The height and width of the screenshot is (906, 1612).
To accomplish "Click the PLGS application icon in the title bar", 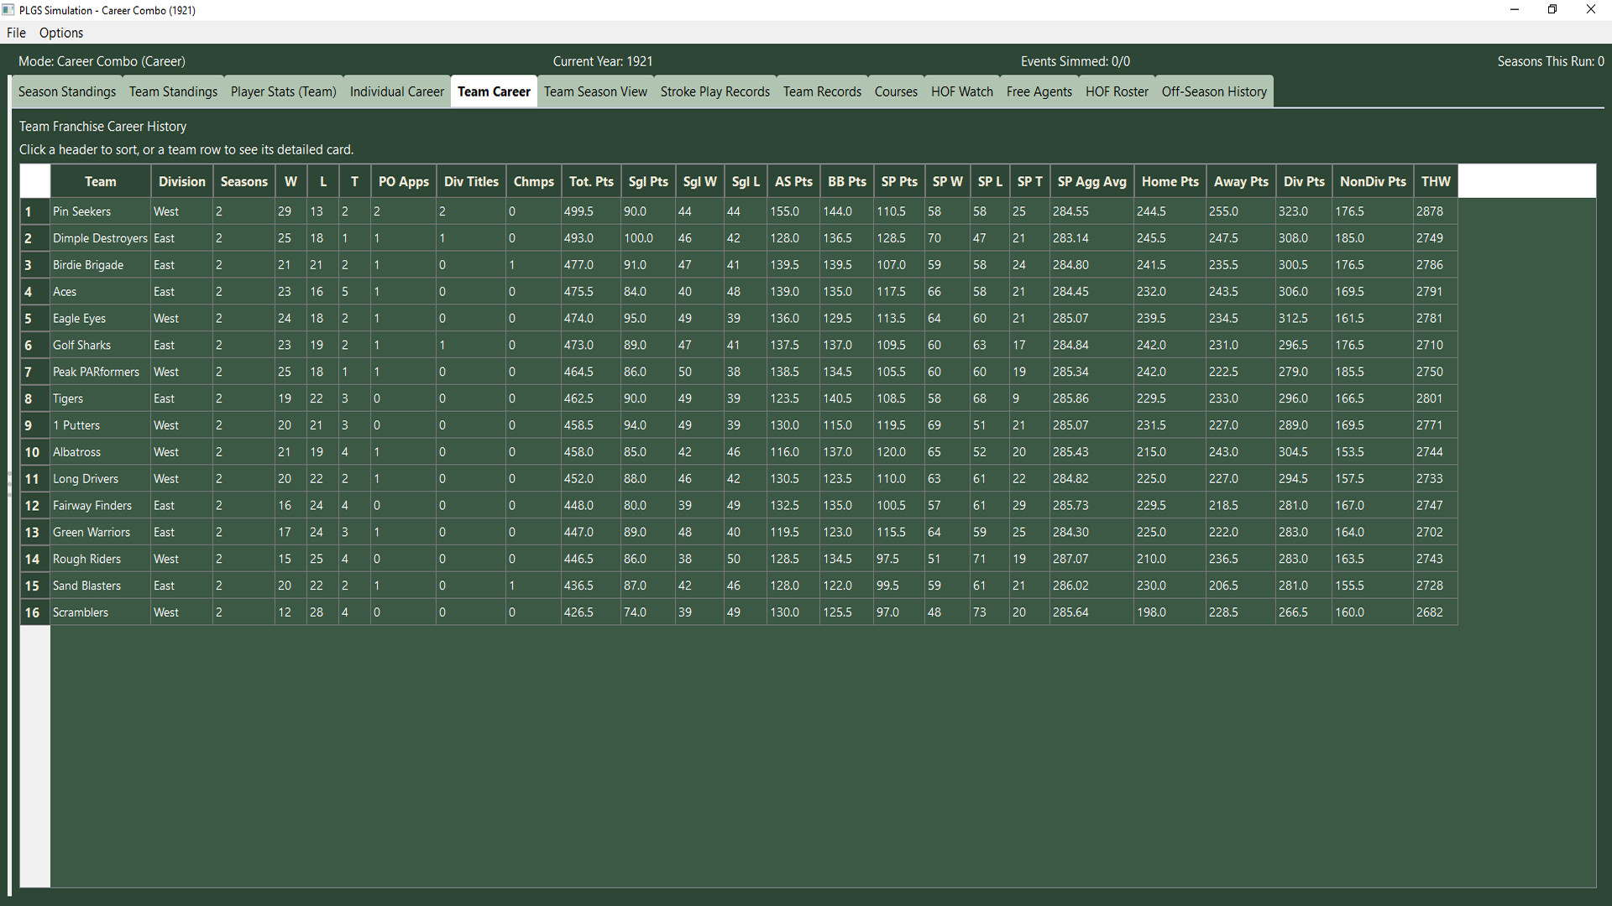I will [9, 9].
